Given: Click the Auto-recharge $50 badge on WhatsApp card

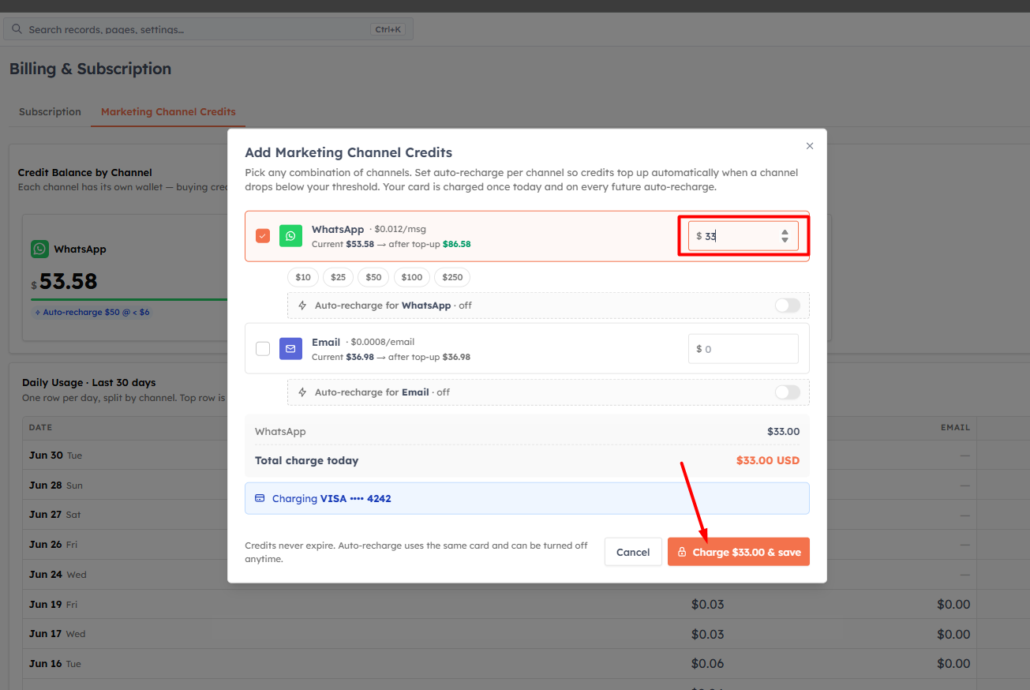Looking at the screenshot, I should [x=91, y=312].
